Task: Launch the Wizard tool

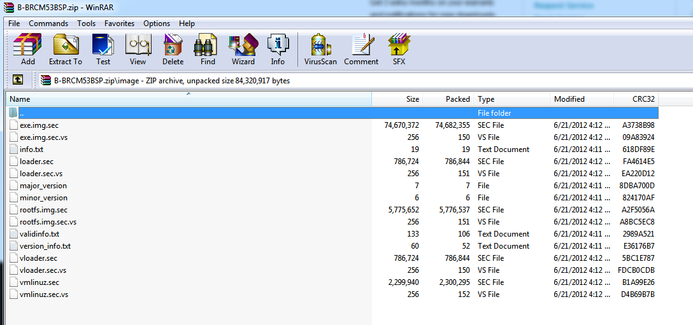Action: coord(243,49)
